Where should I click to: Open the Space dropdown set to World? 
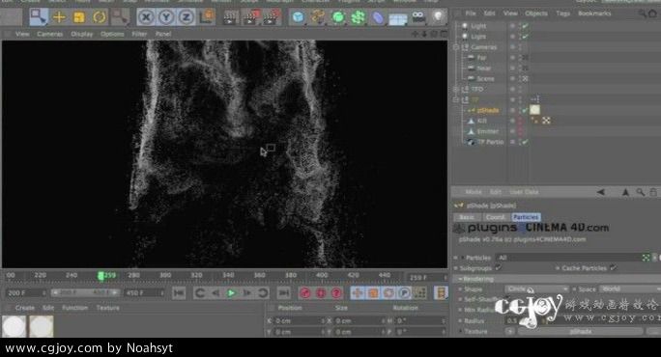[630, 289]
